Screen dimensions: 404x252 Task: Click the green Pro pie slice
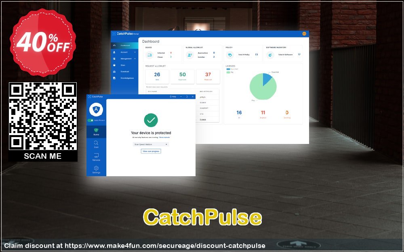pos(260,89)
